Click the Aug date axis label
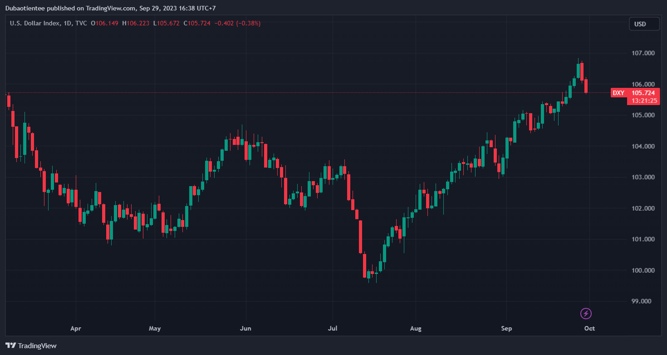 coord(416,328)
